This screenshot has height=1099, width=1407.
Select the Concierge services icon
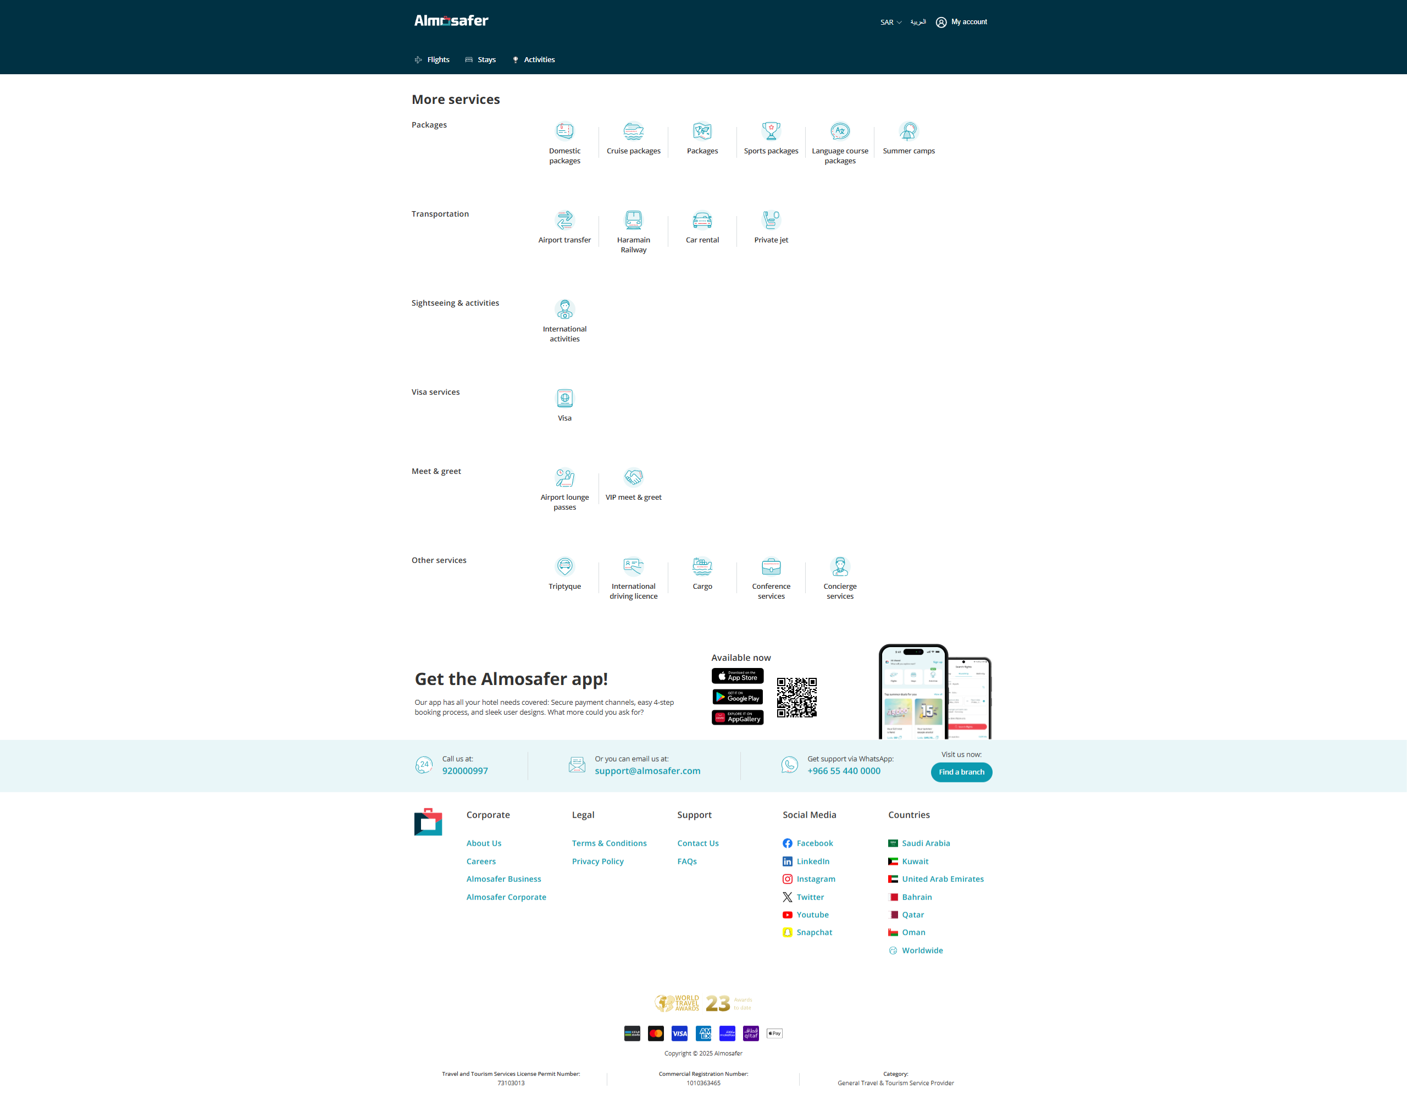[839, 567]
